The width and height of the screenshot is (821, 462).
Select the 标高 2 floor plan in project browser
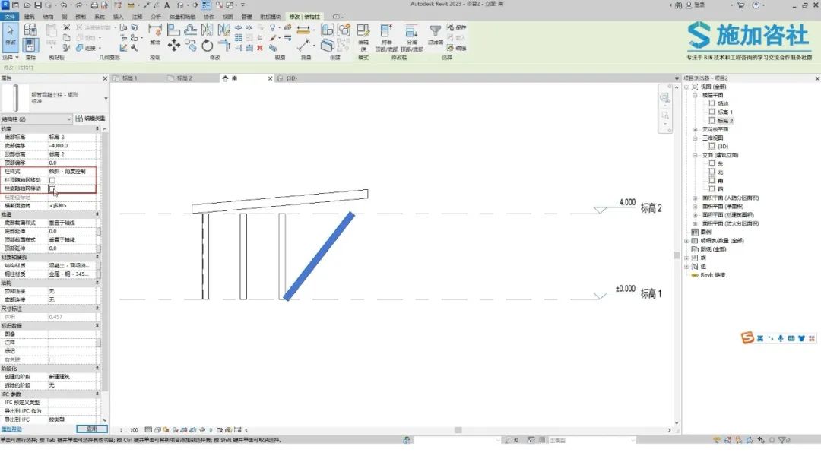pyautogui.click(x=725, y=121)
